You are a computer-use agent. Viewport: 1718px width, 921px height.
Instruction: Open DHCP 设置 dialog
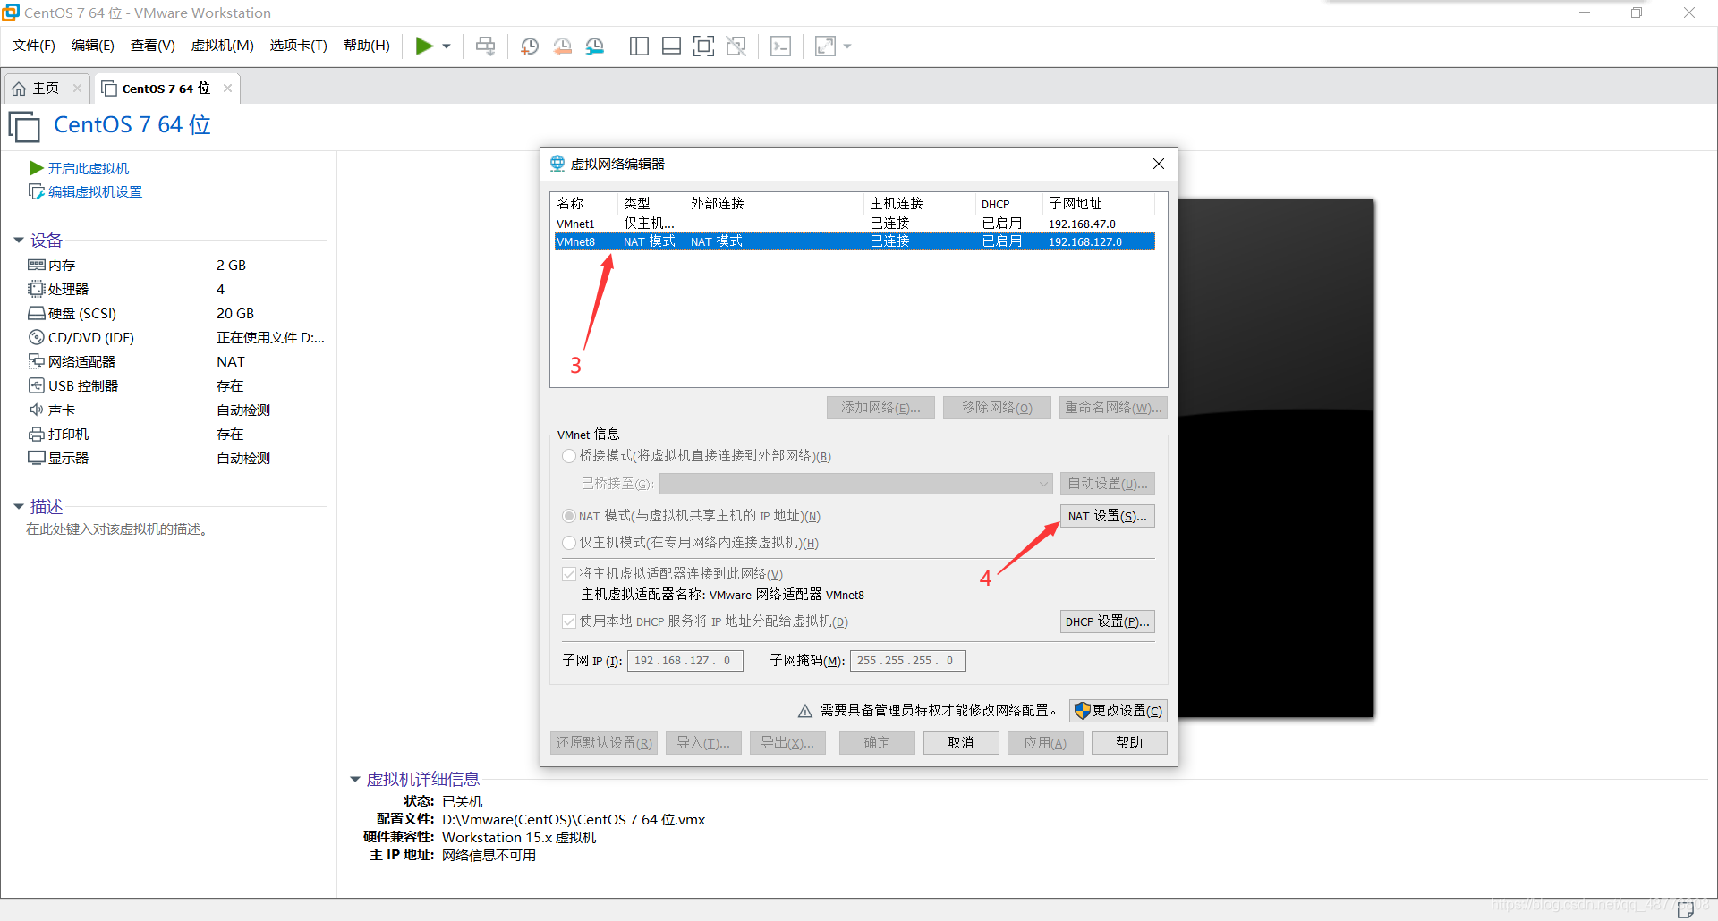[1108, 621]
